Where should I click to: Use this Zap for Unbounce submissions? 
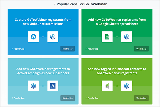pyautogui.click(x=67, y=49)
